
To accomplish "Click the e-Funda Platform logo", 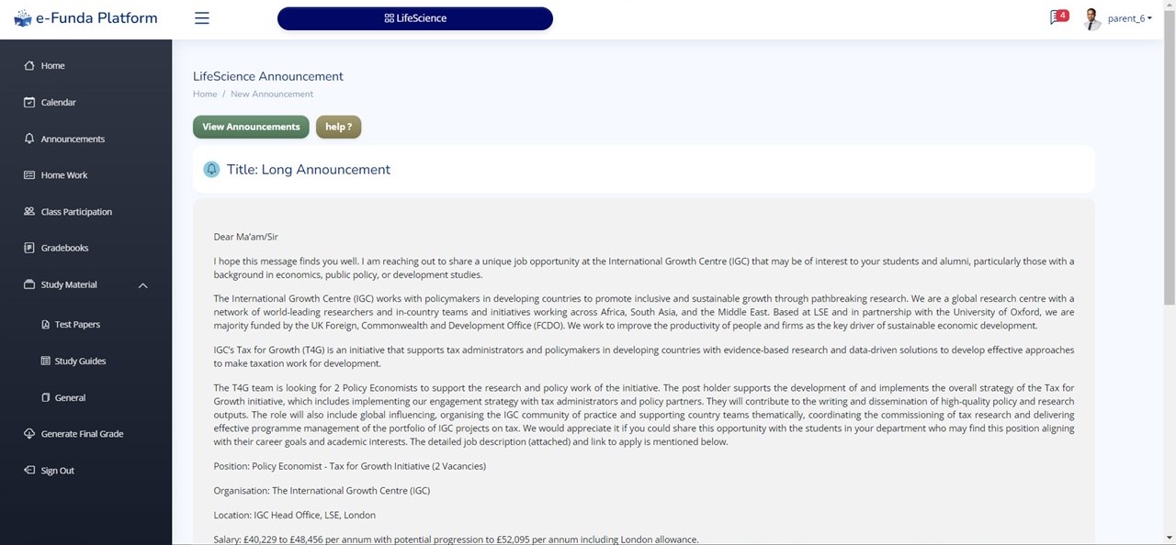I will [x=86, y=18].
